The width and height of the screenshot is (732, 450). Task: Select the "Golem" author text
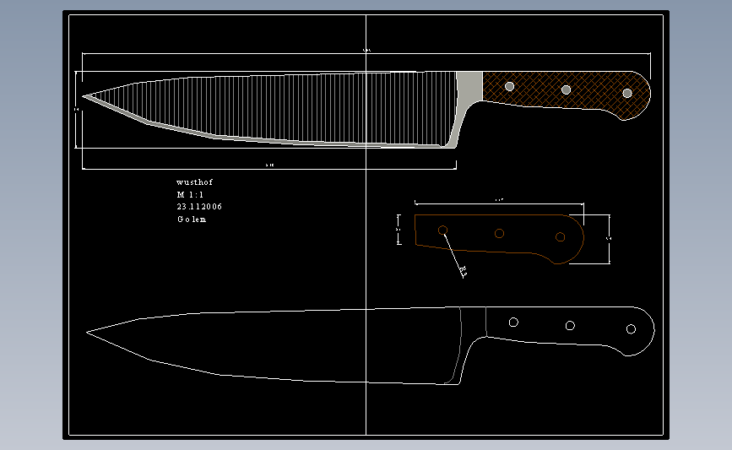[192, 219]
